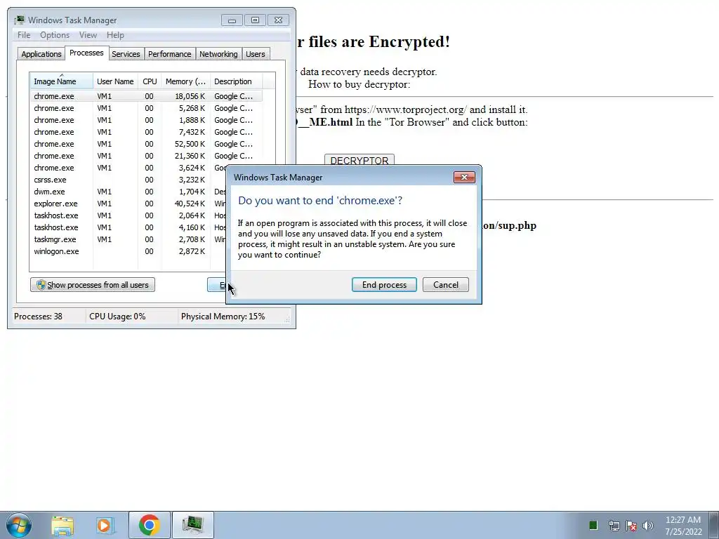Select the dwm.exe process
The height and width of the screenshot is (539, 719).
point(128,192)
